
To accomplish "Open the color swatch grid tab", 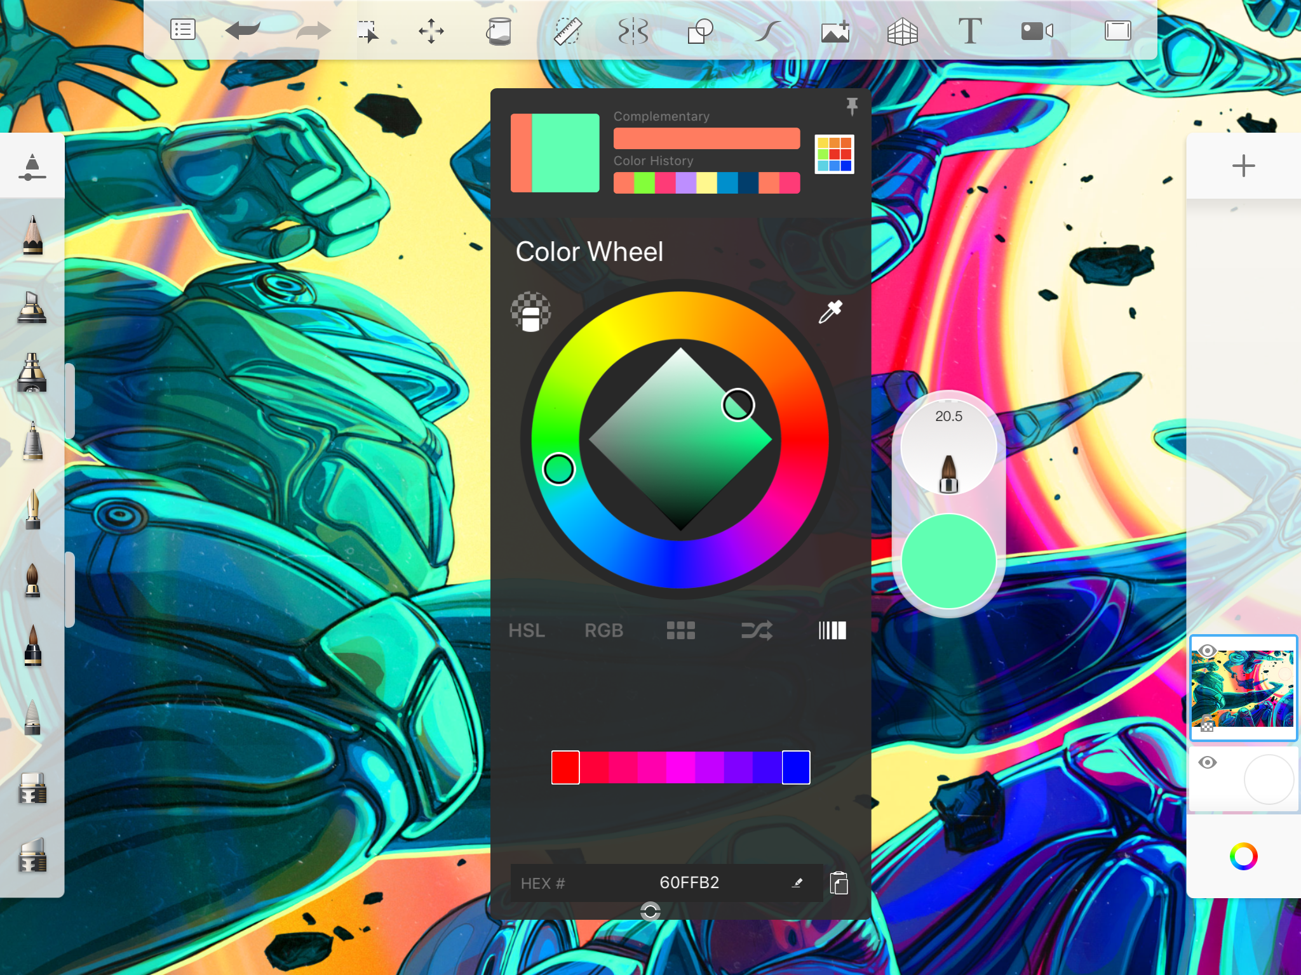I will pos(680,630).
